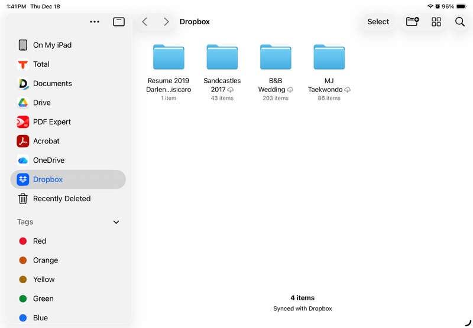Click the Tags section header

(25, 222)
